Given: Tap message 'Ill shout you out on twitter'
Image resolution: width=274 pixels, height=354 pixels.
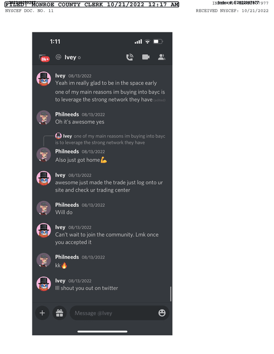Looking at the screenshot, I should click(87, 288).
